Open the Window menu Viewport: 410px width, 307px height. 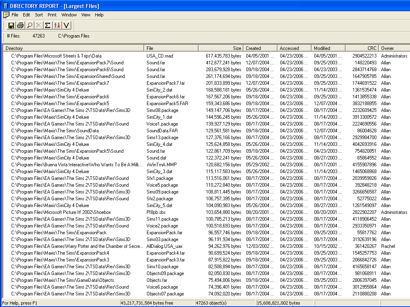pos(69,15)
